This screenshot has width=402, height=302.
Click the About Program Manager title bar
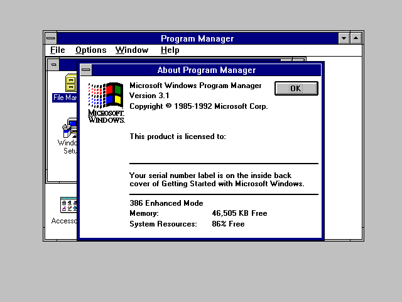(x=207, y=70)
